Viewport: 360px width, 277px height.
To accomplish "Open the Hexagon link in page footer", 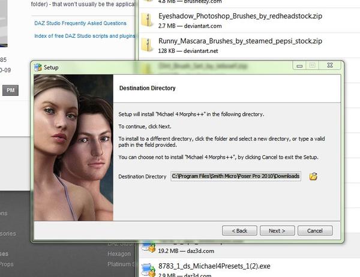I will (x=119, y=254).
